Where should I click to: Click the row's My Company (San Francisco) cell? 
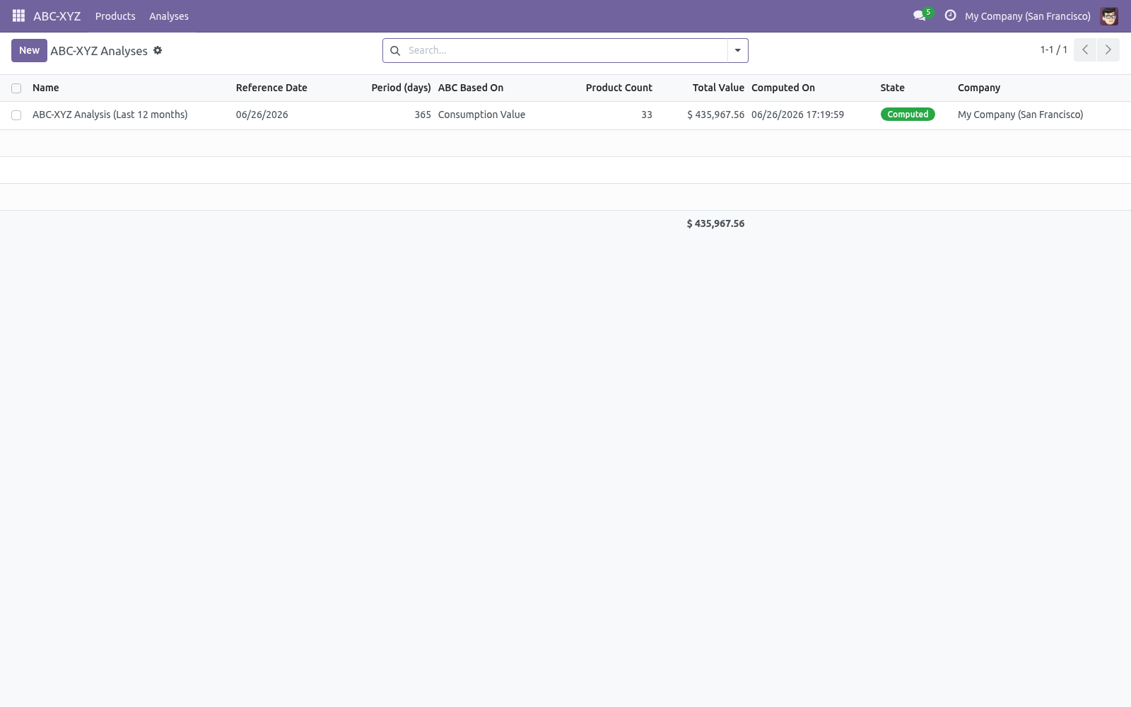pos(1020,115)
